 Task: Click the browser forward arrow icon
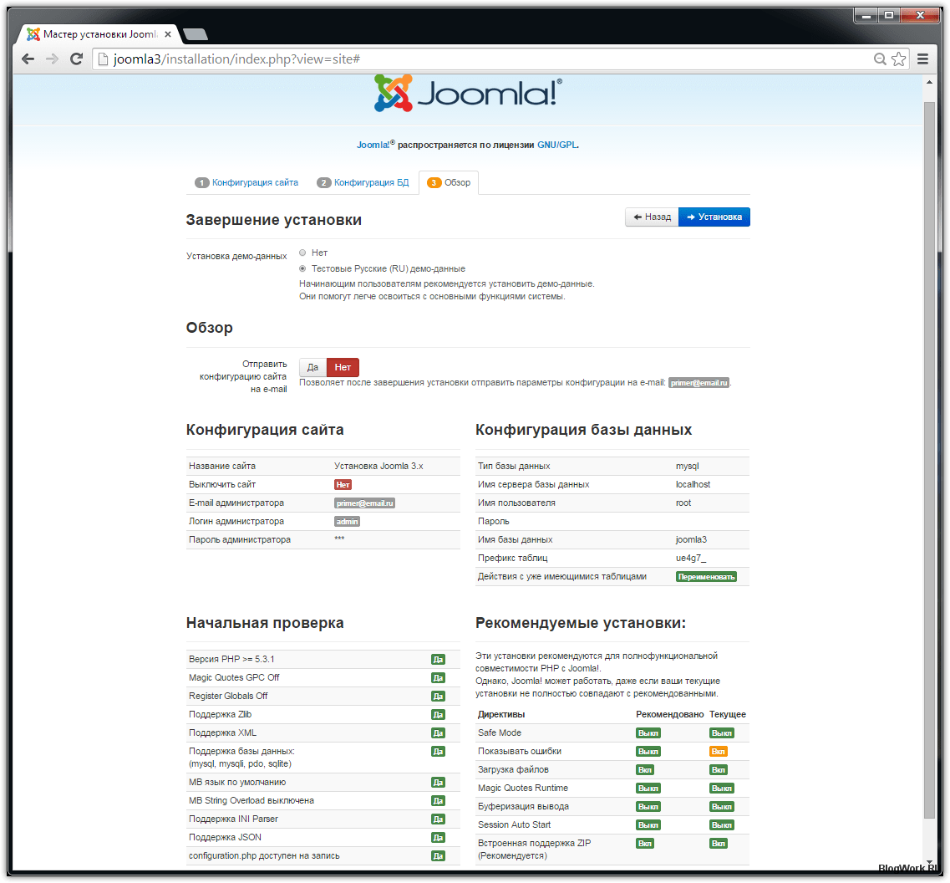52,59
